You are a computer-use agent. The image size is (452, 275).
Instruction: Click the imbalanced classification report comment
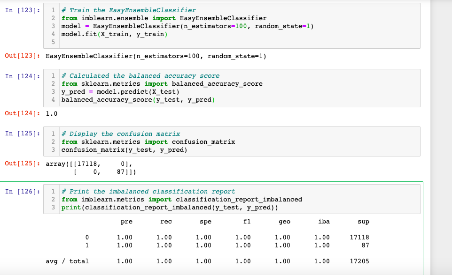pyautogui.click(x=148, y=192)
